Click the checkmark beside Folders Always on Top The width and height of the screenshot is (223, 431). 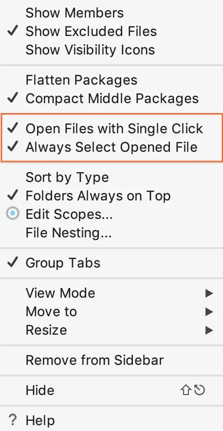(x=13, y=196)
